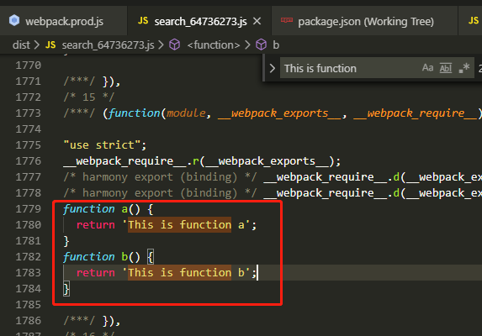Select the dist breadcrumb folder
The image size is (482, 336).
click(x=21, y=45)
